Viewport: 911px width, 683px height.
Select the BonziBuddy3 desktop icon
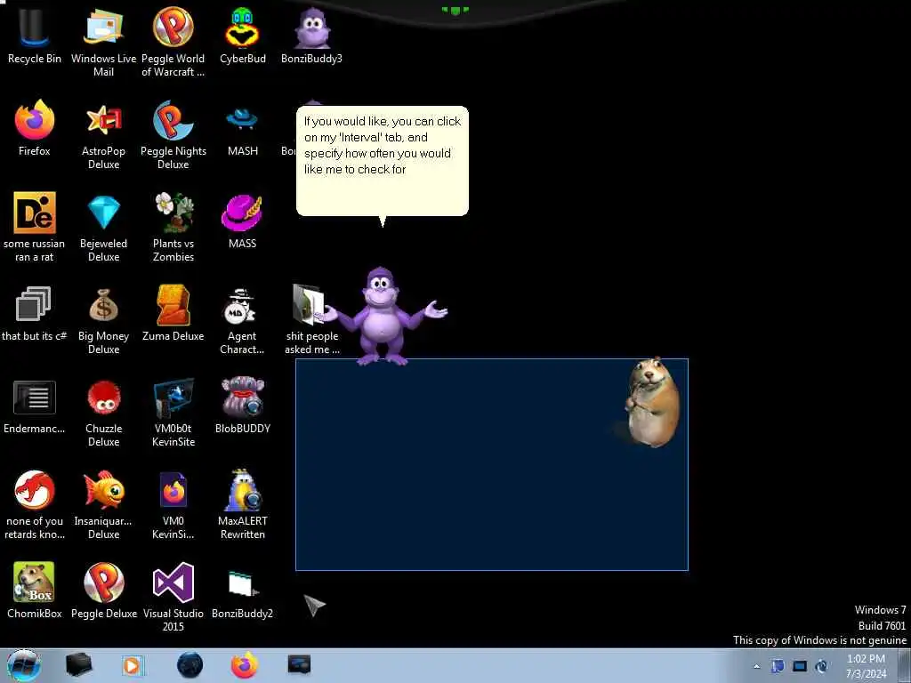(311, 36)
